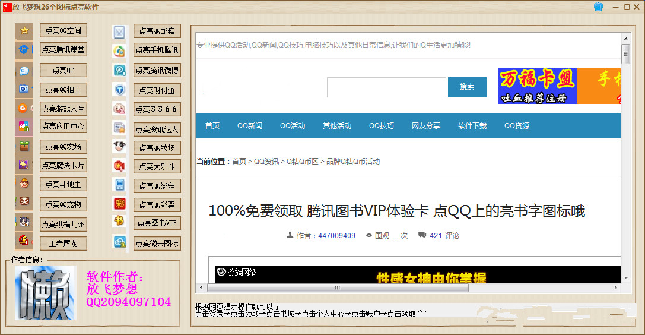This screenshot has height=335, width=645.
Task: Click the QQ邮箱 envelope icon
Action: coord(119,31)
